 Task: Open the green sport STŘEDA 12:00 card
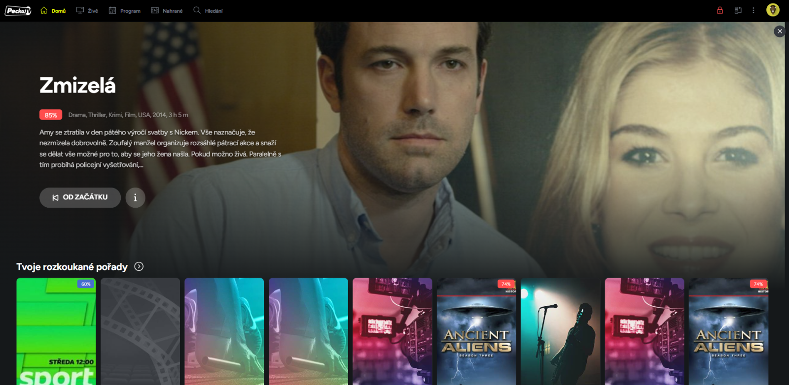click(x=56, y=331)
